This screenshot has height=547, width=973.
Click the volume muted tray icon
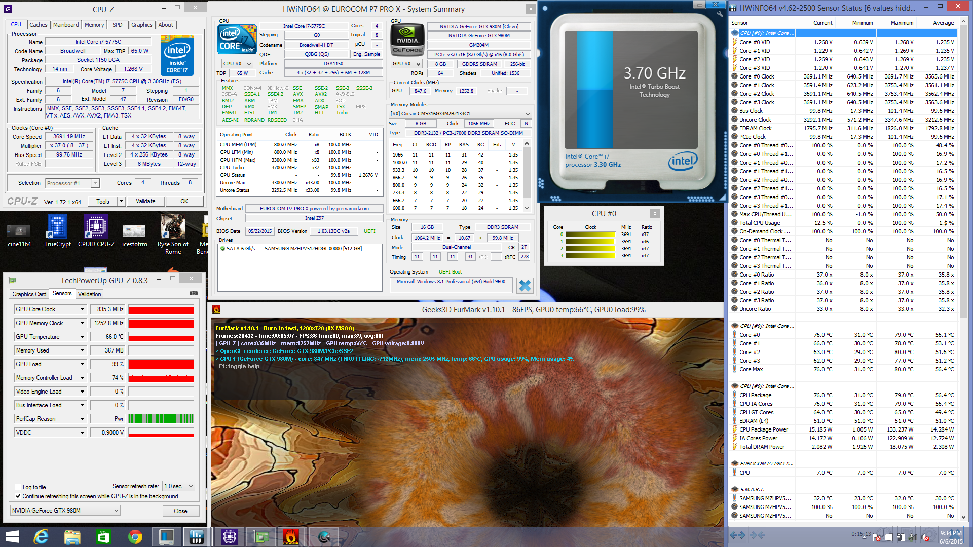(x=925, y=537)
